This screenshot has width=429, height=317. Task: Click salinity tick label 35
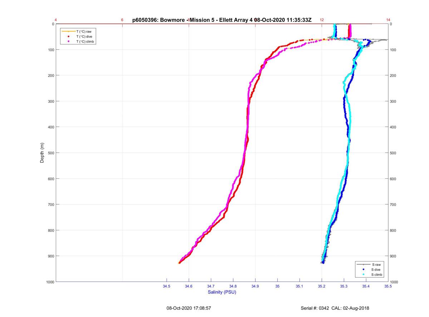pos(277,287)
